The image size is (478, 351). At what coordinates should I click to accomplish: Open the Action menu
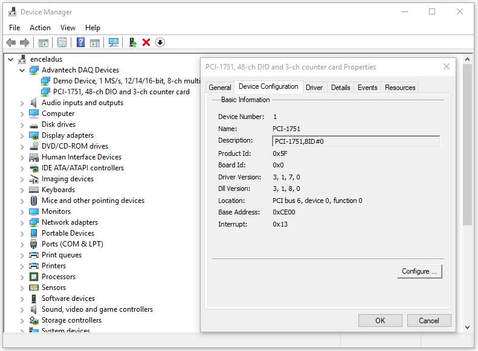pyautogui.click(x=40, y=28)
